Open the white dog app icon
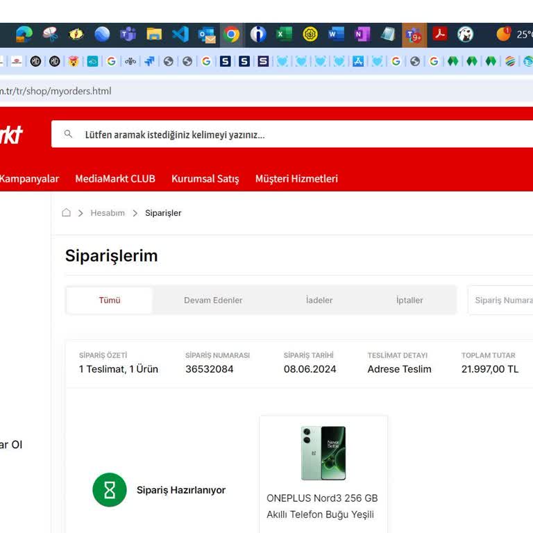This screenshot has width=533, height=533. click(x=466, y=34)
